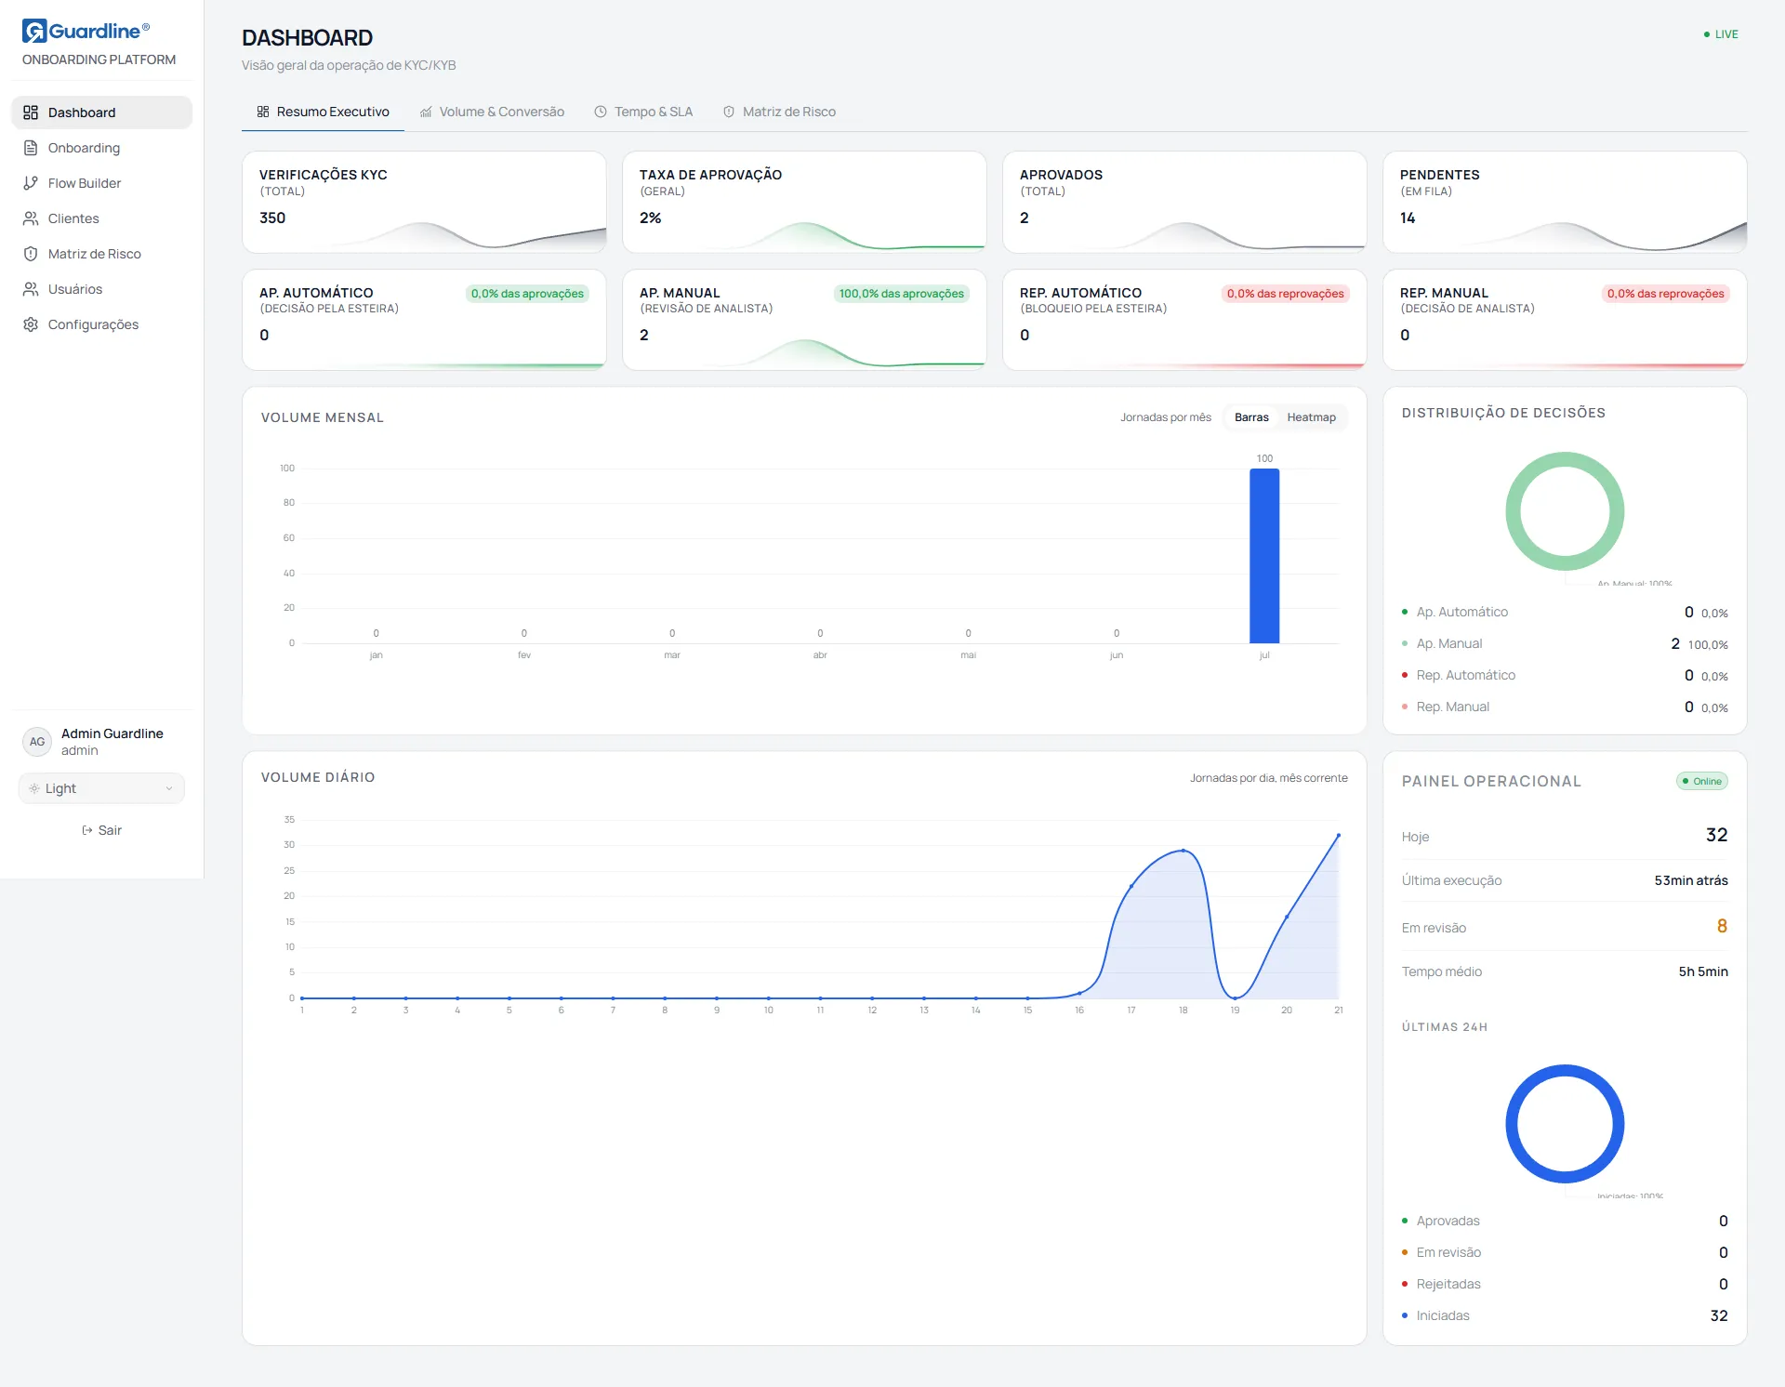Open the Matriz de Risco tab
Viewport: 1785px width, 1387px height.
point(780,112)
